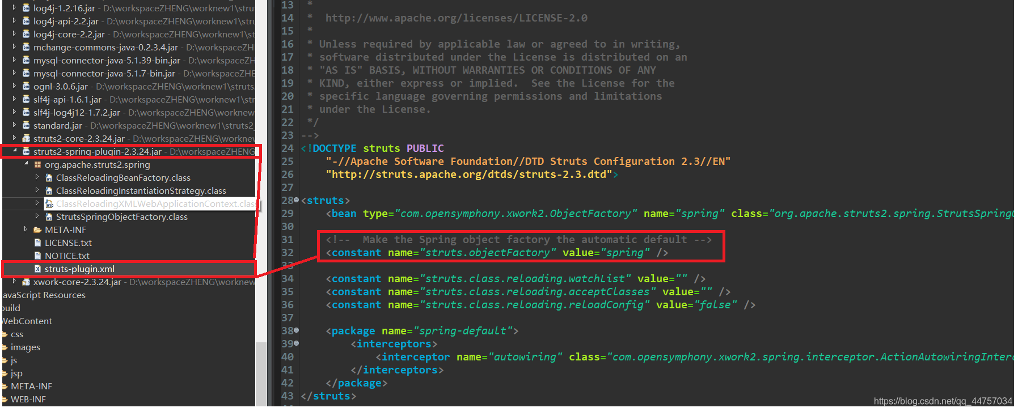The image size is (1018, 412).
Task: Click the ognl-3.0.6.jar jar icon
Action: click(x=26, y=86)
